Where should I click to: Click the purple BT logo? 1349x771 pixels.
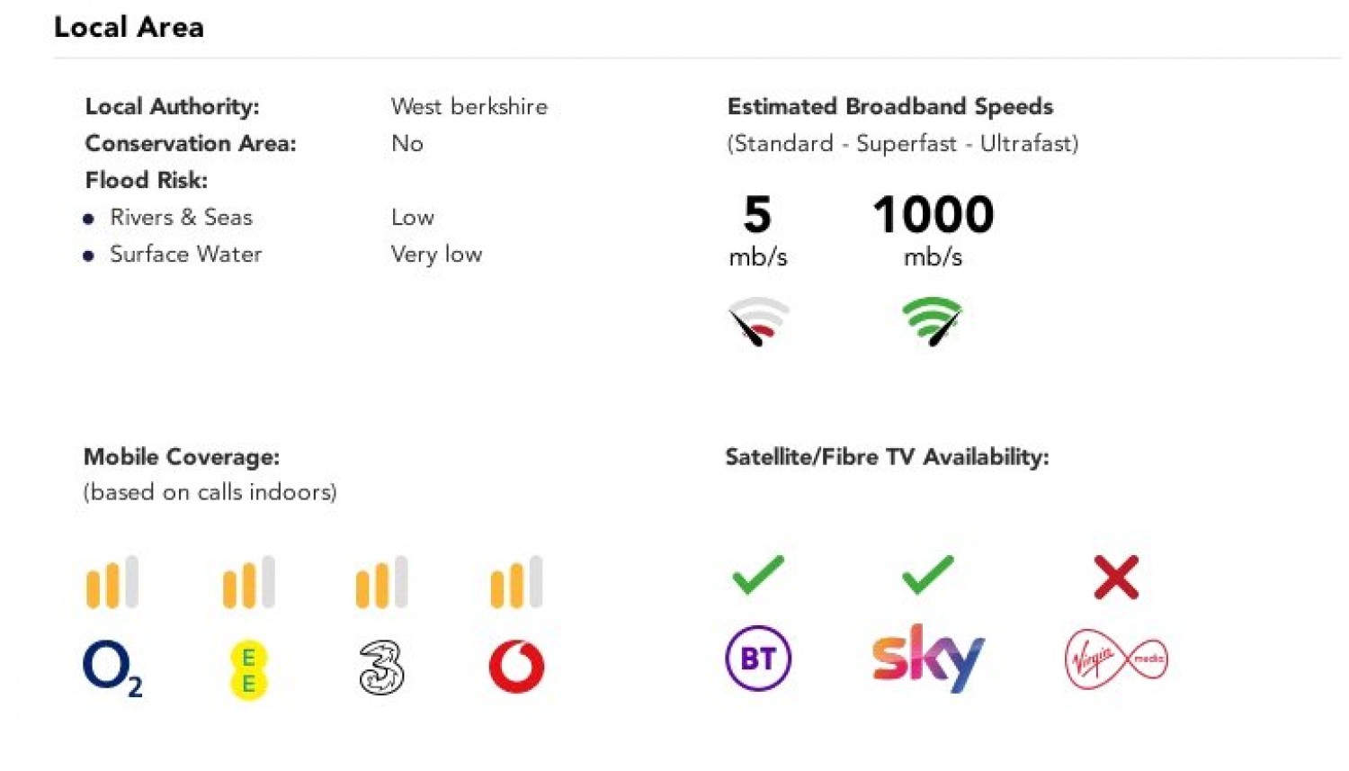point(758,659)
